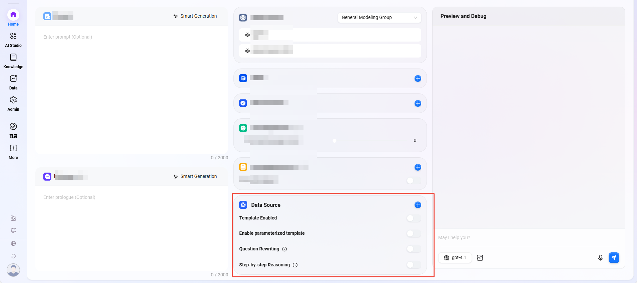Enable the Template Enabled toggle
Image resolution: width=637 pixels, height=283 pixels.
(x=414, y=218)
